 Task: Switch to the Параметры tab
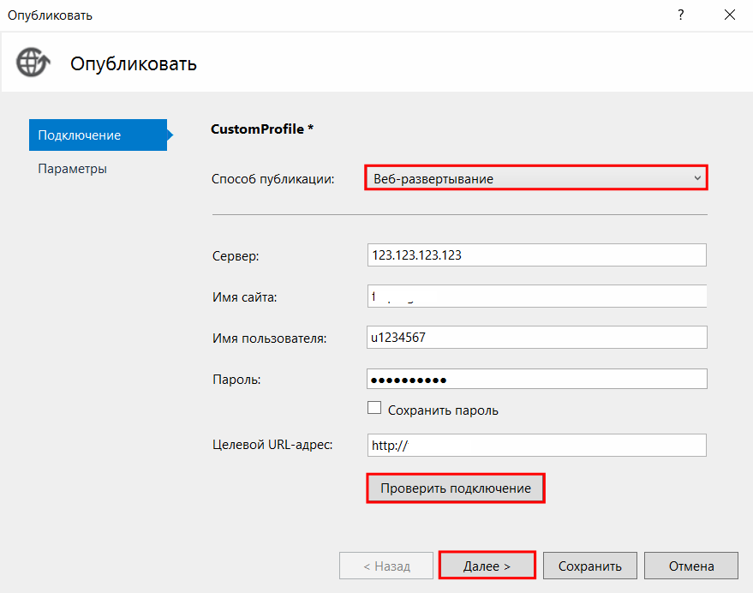pos(72,168)
